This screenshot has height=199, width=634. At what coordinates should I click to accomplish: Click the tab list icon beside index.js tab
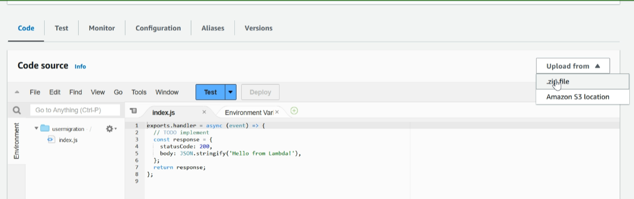[x=133, y=110]
